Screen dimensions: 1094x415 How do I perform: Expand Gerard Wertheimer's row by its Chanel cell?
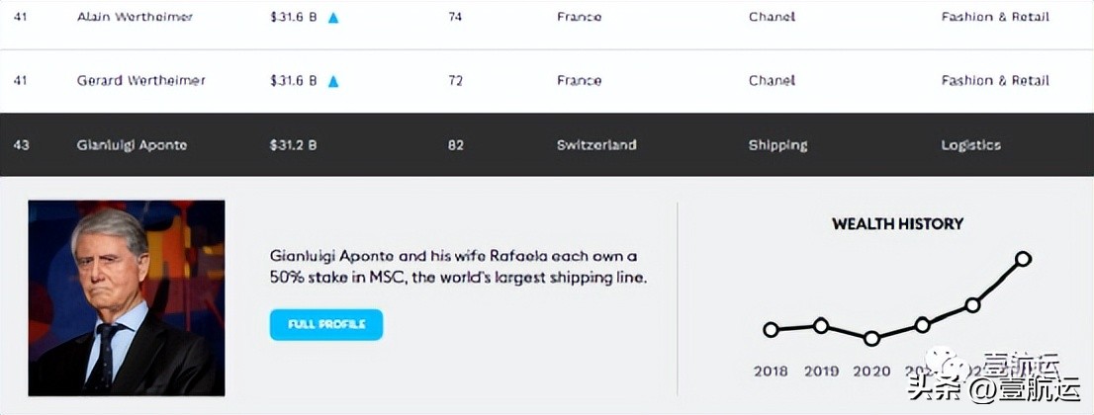click(x=772, y=81)
